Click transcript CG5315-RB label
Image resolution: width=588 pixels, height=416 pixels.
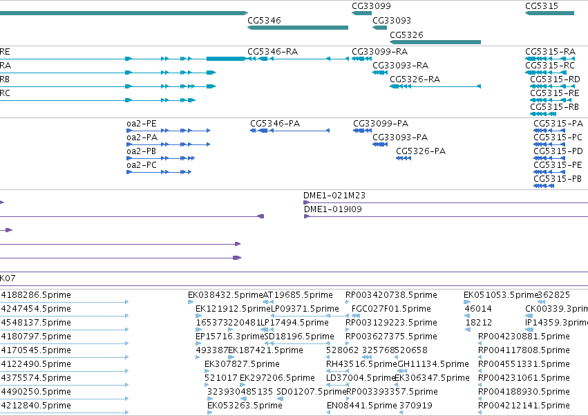coord(555,107)
